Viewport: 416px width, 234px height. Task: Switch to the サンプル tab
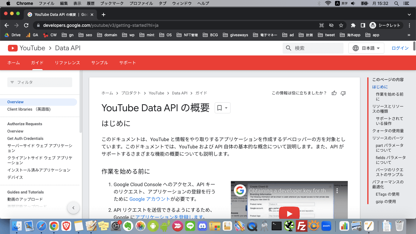tap(100, 63)
